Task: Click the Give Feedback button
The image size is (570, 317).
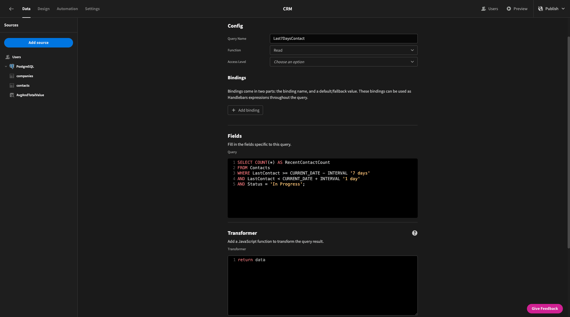Action: click(x=545, y=309)
